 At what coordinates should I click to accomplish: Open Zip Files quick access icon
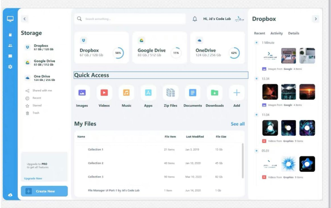(171, 93)
